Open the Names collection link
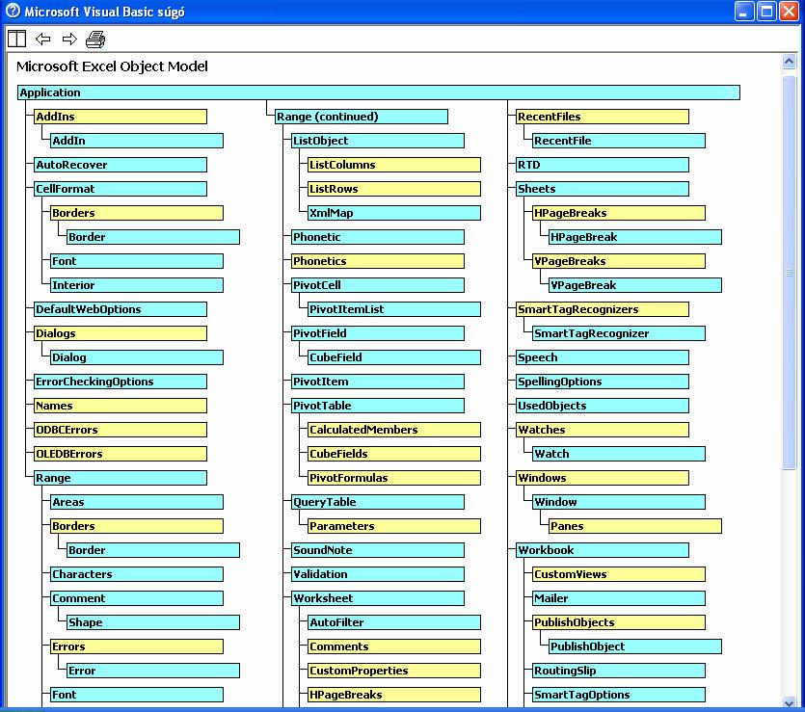805x712 pixels. [x=121, y=406]
